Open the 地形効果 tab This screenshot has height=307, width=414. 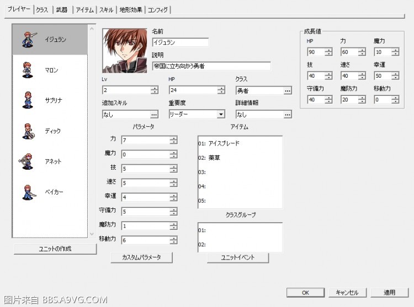tap(131, 10)
